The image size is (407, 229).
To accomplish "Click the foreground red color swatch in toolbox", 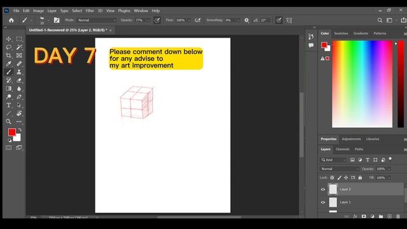I will tap(11, 132).
